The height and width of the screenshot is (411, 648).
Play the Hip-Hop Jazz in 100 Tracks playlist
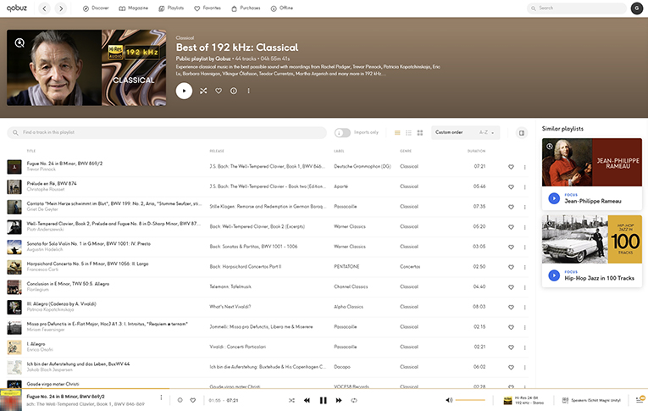point(554,275)
